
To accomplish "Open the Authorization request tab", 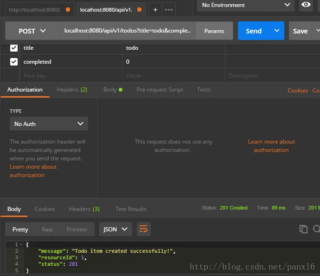I will point(25,90).
